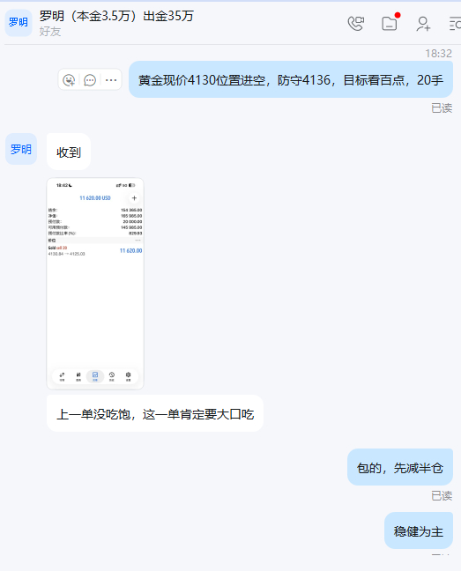The height and width of the screenshot is (571, 461).
Task: Reply to the gold price message
Action: tap(90, 80)
